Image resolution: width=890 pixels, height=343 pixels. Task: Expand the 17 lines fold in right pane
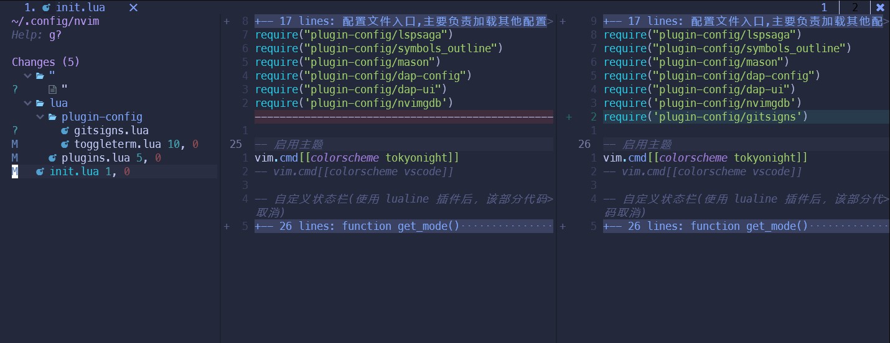click(746, 21)
